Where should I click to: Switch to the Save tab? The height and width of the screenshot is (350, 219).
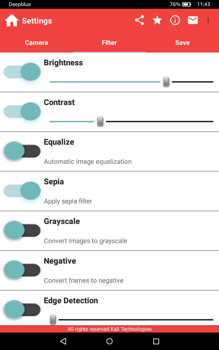point(182,43)
